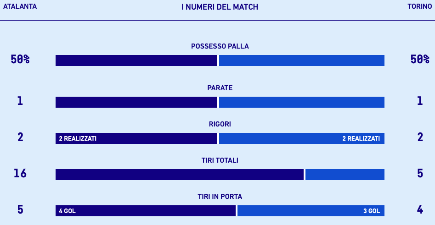Click the ATALANTA team name header
This screenshot has height=225, width=435.
point(20,6)
